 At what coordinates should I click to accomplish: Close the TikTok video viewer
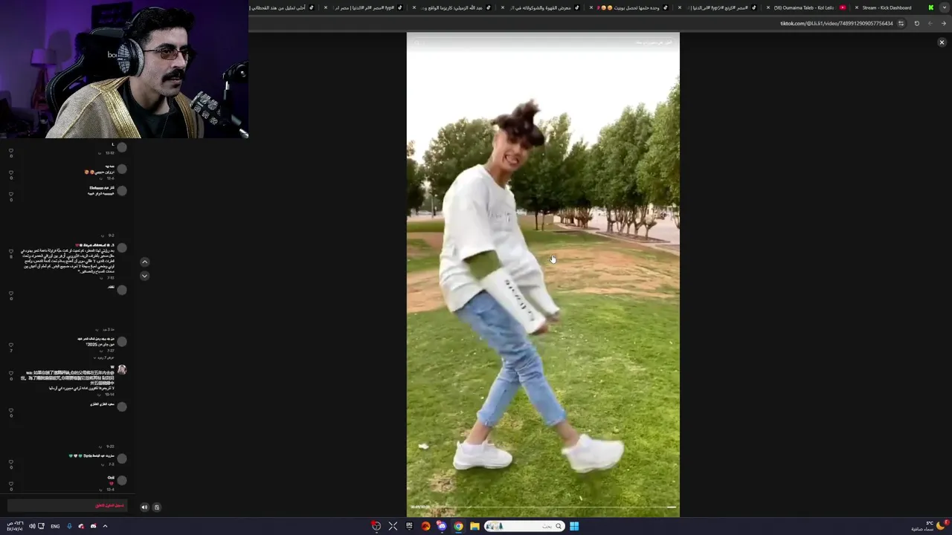point(942,42)
